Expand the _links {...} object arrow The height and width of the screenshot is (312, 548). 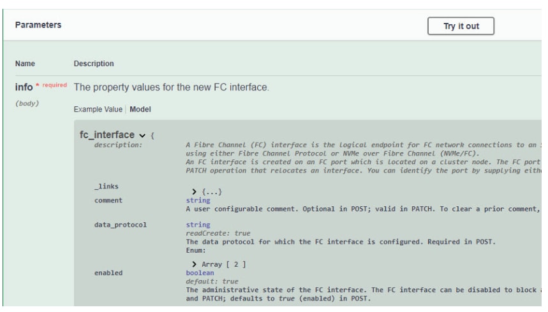pos(188,192)
